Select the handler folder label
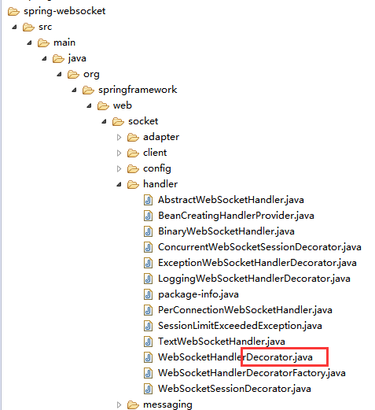 [x=160, y=184]
